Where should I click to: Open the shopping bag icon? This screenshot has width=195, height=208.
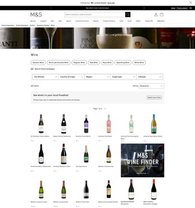point(162,15)
